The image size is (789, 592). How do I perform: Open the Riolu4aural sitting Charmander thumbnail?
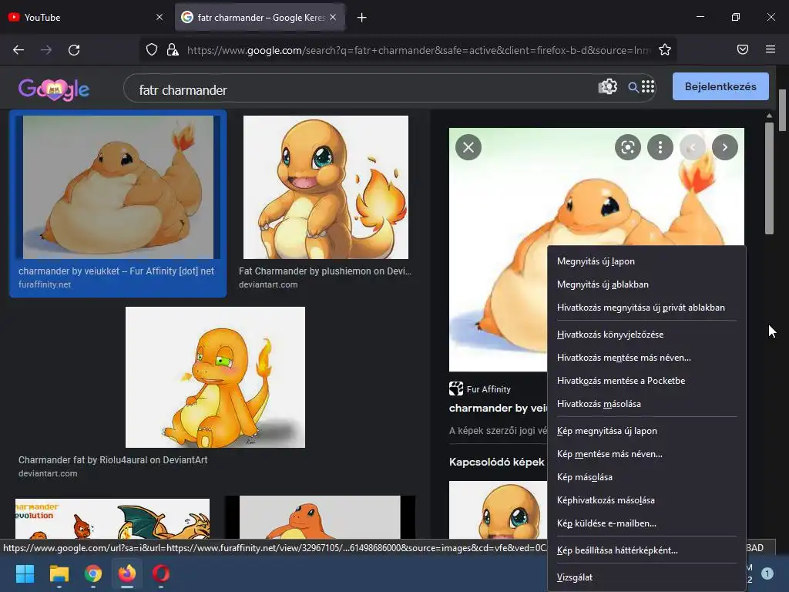click(x=215, y=377)
